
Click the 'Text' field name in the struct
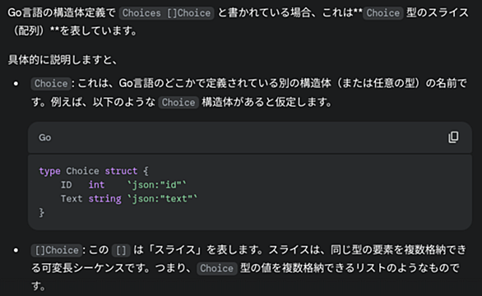pos(72,199)
